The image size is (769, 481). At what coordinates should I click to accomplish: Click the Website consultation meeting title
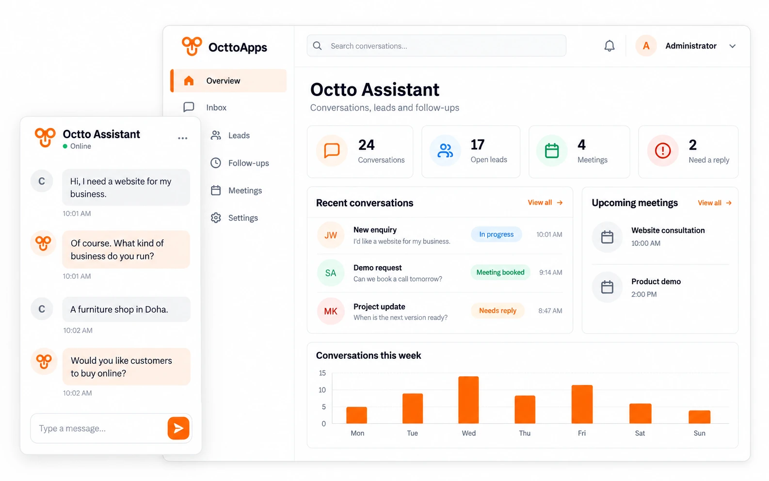coord(668,230)
